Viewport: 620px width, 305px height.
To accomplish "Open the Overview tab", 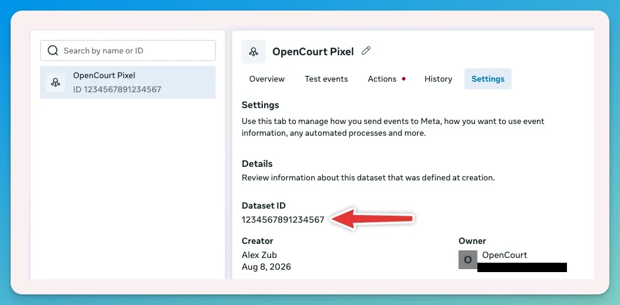I will point(267,79).
